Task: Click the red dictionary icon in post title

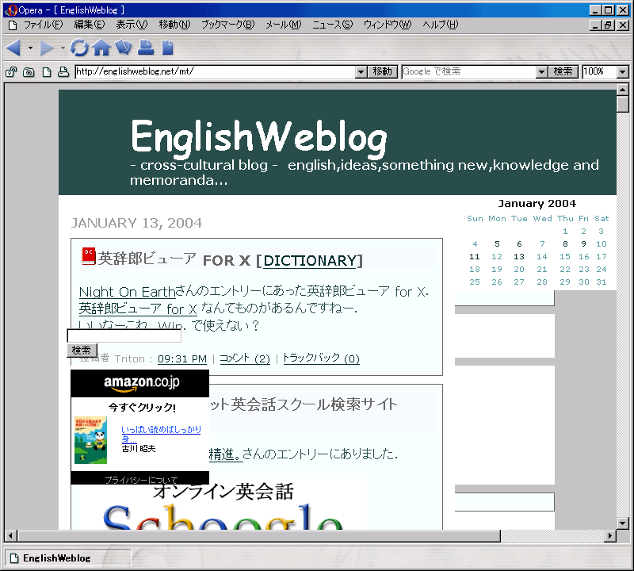Action: coord(89,256)
